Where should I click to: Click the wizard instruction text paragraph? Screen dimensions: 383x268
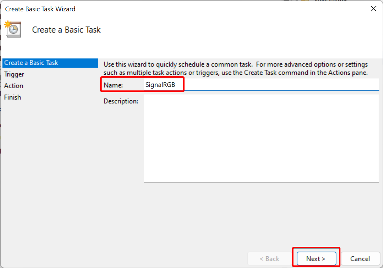coord(236,68)
